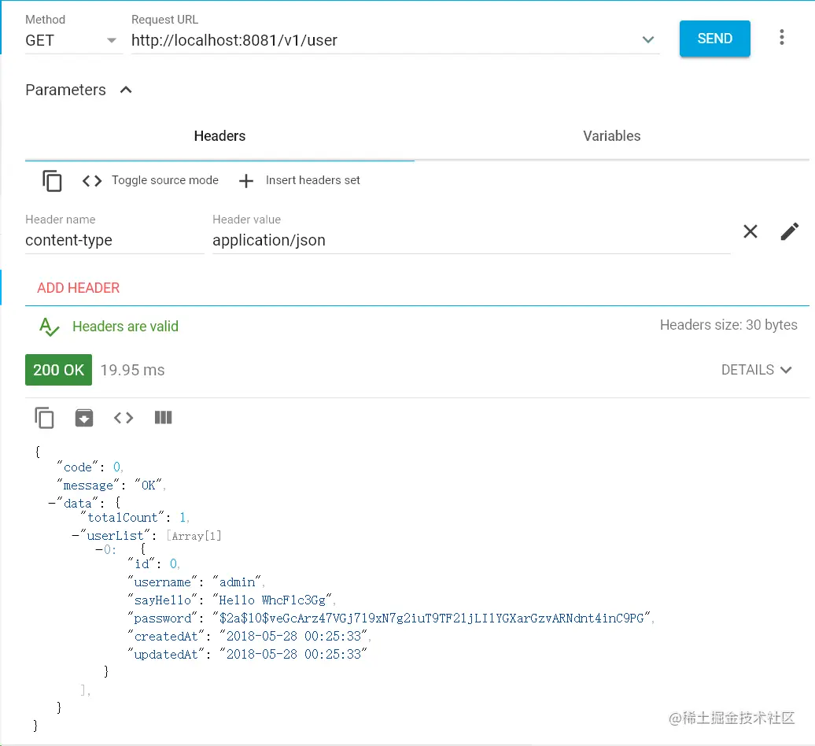The image size is (815, 746).
Task: Remove the content-type header with X
Action: point(750,231)
